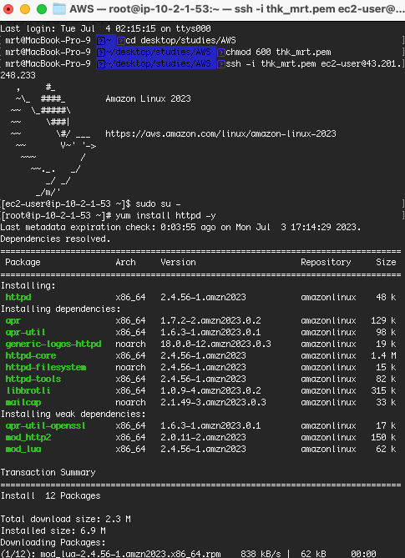Screen dimensions: 405x558
Task: Click the '[ec2-user@ip-10-2-1-53 ~]$' prompt
Action: click(x=67, y=204)
